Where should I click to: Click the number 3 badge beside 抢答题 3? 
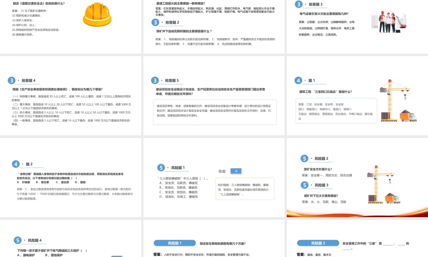click(x=299, y=4)
